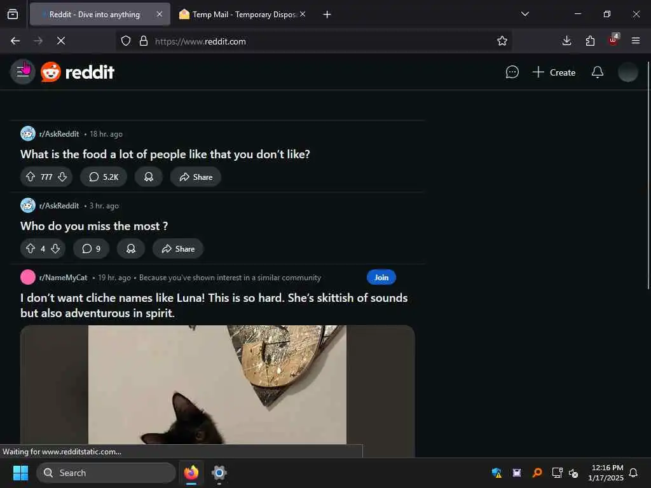Give award to the food question post
This screenshot has height=488, width=651.
[148, 177]
